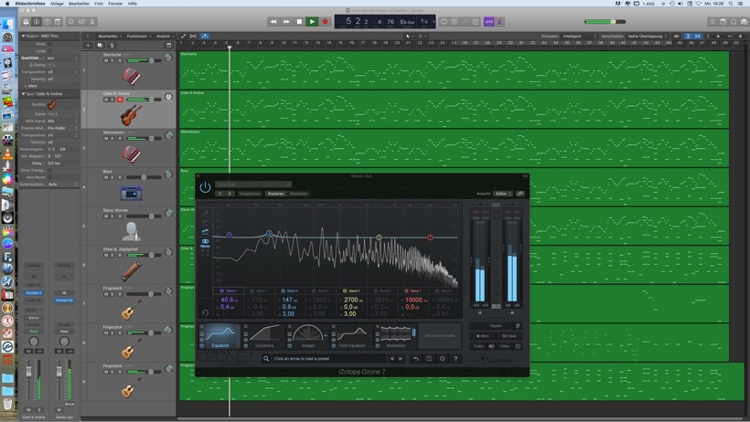Open the Quick Help question-mark button

47,22
